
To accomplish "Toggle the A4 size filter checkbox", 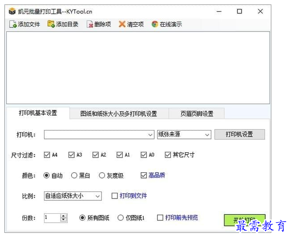I will (x=47, y=155).
